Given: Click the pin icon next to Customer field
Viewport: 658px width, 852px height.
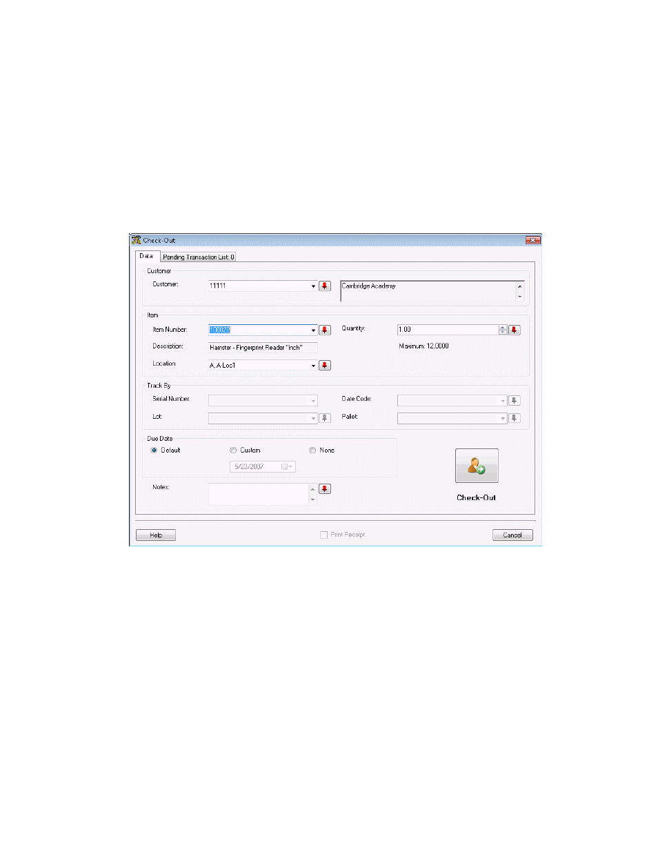Looking at the screenshot, I should point(325,286).
